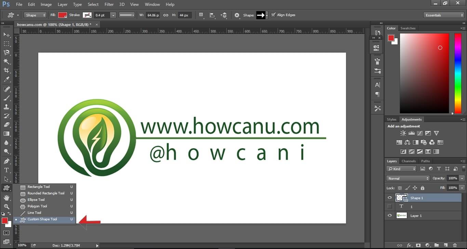Add a Brightness/Contrast adjustment
467x249 pixels.
(x=403, y=133)
